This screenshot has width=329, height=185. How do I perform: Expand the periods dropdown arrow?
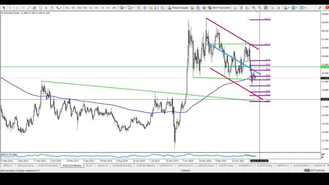(297, 8)
